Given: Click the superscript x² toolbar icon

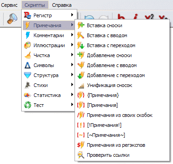Looking at the screenshot, I should (x=149, y=17).
